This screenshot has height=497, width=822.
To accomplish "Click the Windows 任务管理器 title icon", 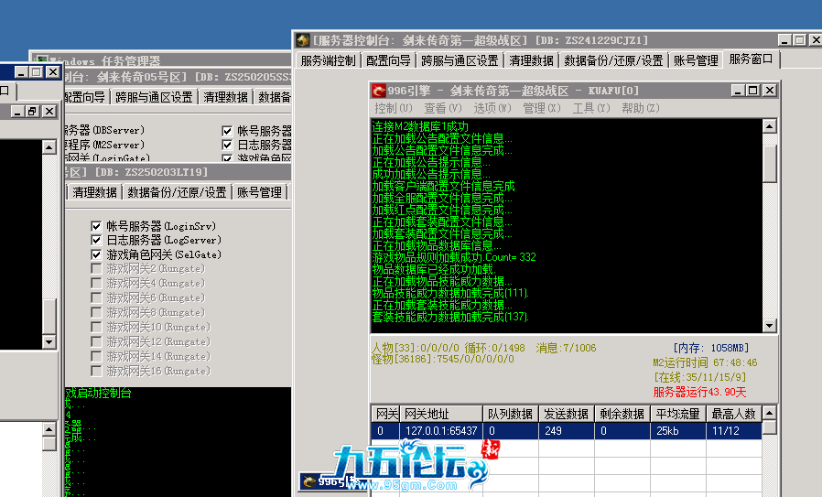I will coord(41,60).
